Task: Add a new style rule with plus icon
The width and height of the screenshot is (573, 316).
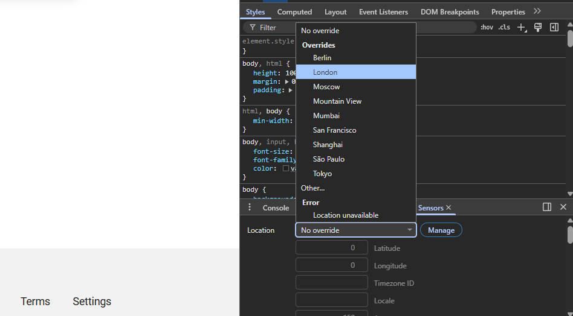Action: [x=522, y=27]
